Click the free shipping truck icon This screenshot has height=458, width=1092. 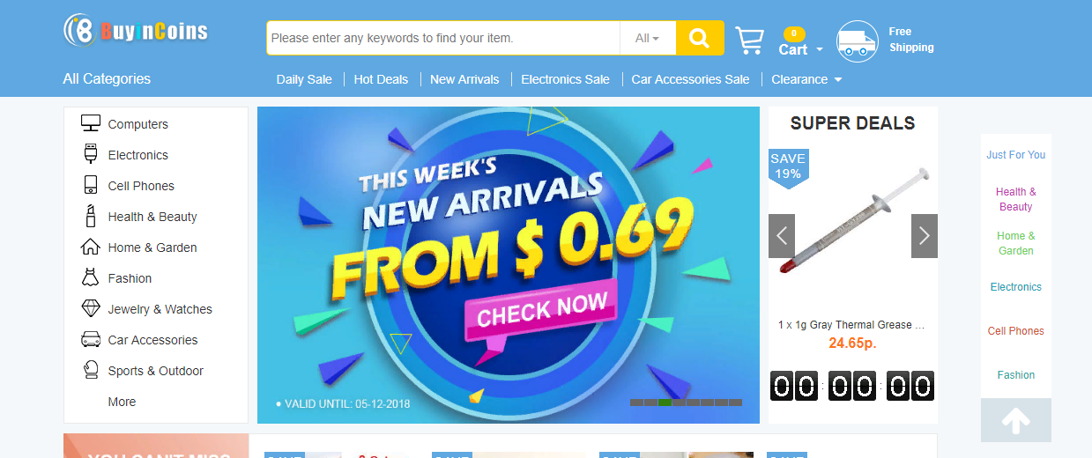click(x=858, y=41)
